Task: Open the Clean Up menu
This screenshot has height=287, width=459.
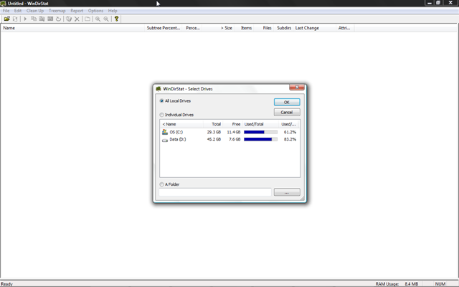Action: click(34, 11)
